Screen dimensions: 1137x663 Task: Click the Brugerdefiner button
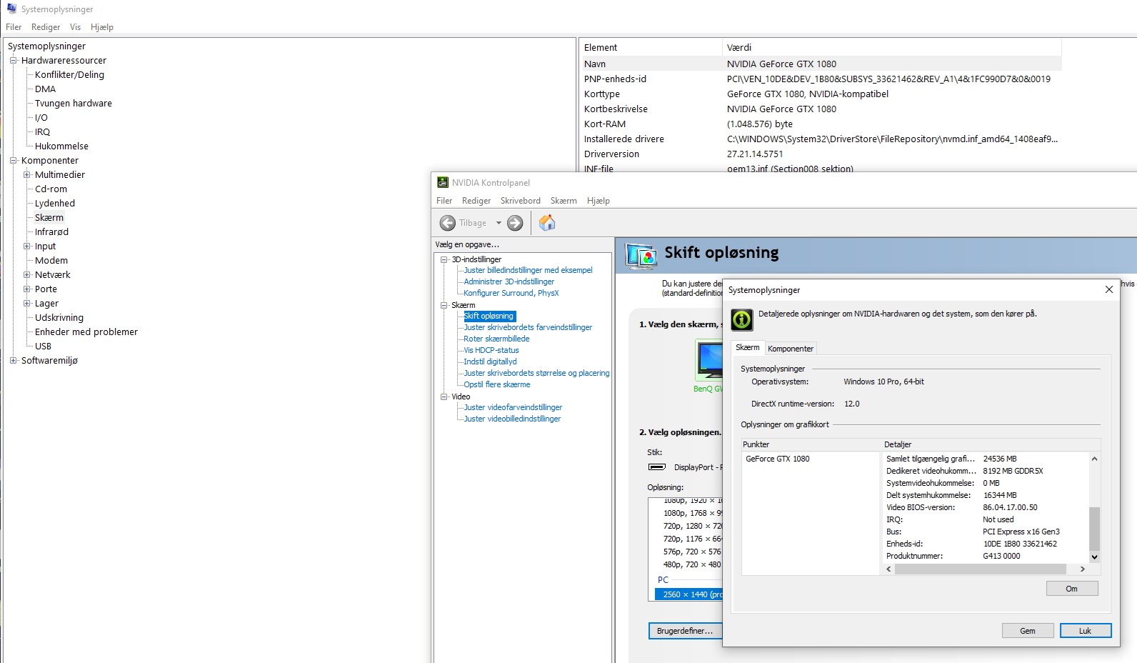click(685, 631)
